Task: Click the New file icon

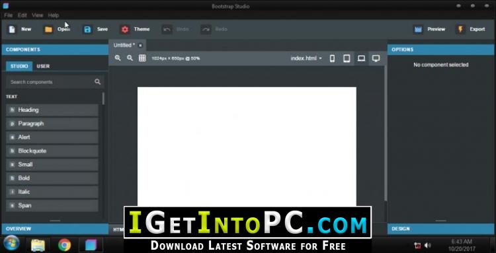Action: (x=12, y=29)
